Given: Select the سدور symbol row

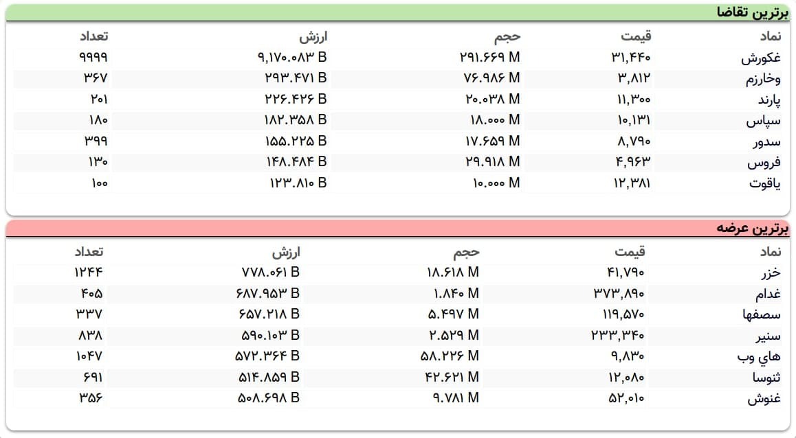Looking at the screenshot, I should pyautogui.click(x=766, y=141).
